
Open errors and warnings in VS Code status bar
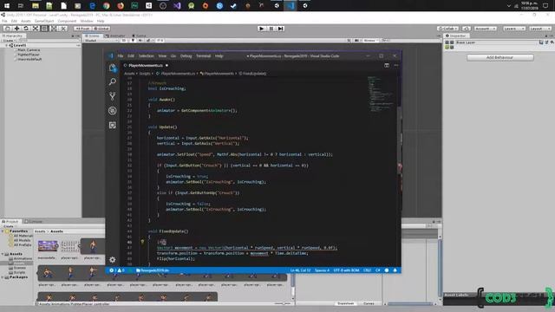[x=117, y=270]
